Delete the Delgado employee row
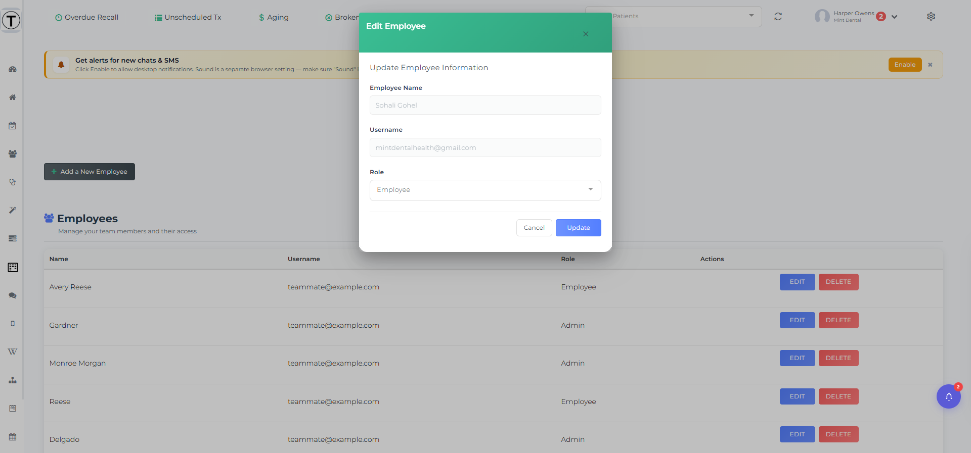 pyautogui.click(x=838, y=434)
